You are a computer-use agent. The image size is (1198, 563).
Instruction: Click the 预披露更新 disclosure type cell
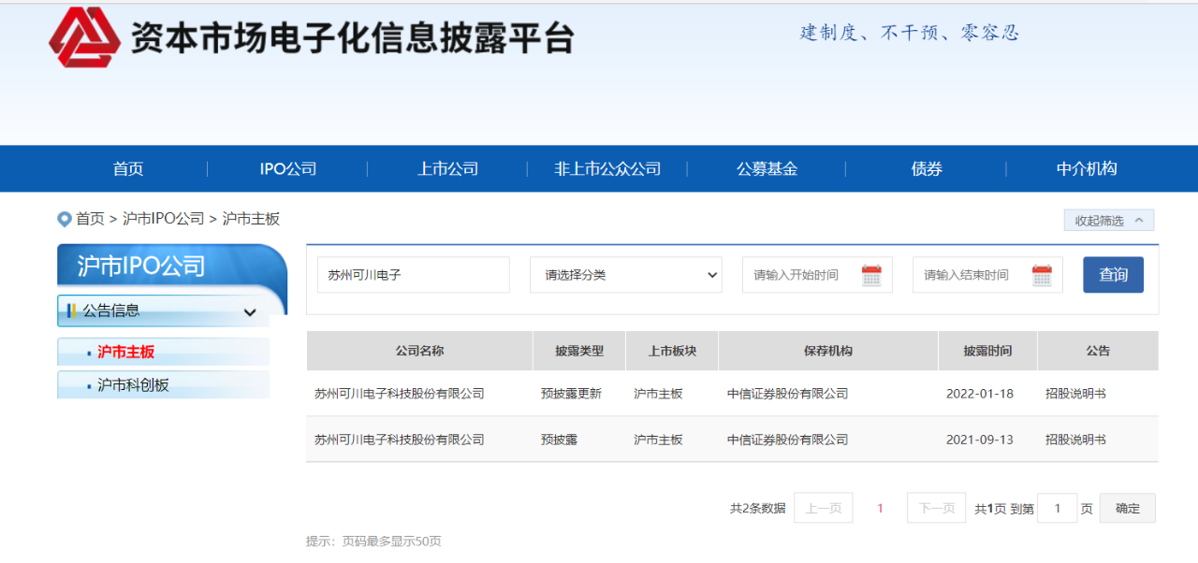tap(571, 394)
